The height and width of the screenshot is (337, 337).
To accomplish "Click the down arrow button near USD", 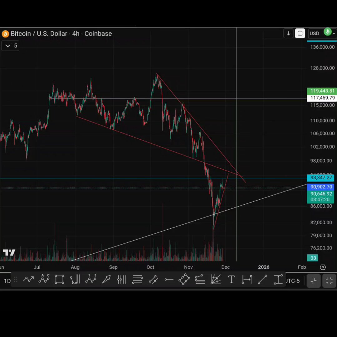I will pos(288,33).
